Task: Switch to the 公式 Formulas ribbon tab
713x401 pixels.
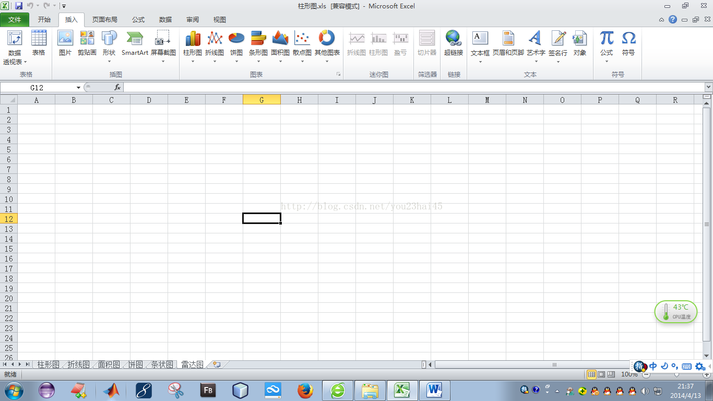Action: coord(138,20)
